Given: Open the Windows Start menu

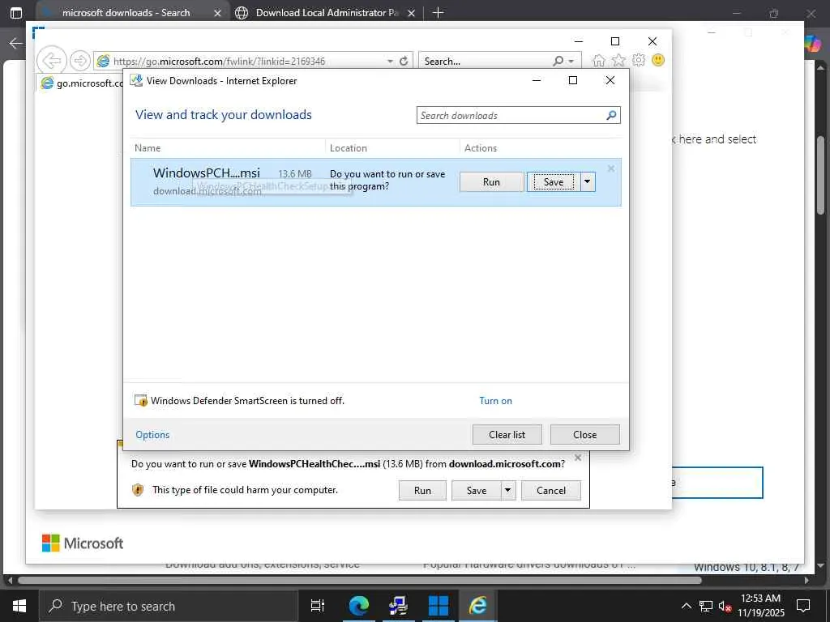Looking at the screenshot, I should point(19,606).
